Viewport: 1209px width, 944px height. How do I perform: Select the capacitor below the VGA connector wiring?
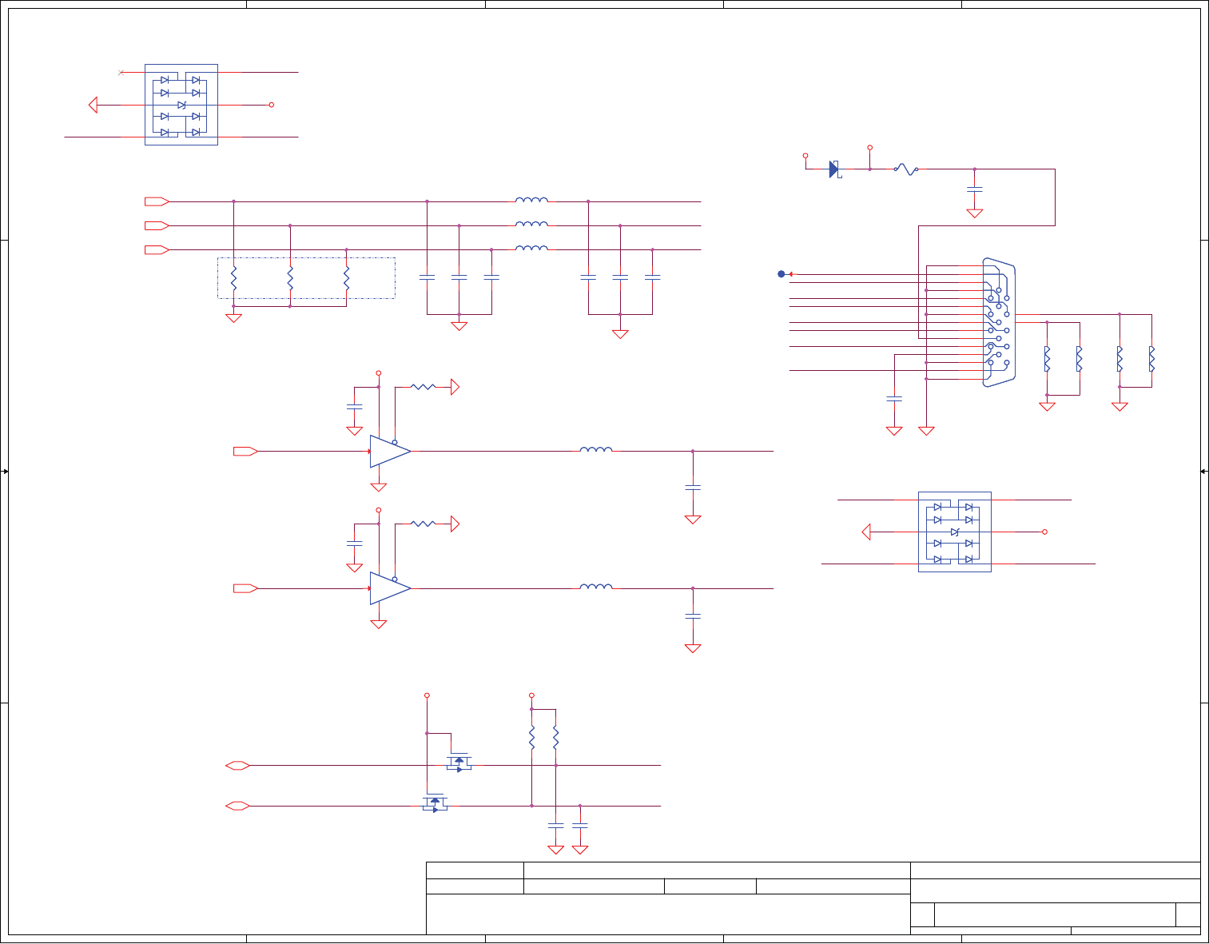click(x=894, y=397)
